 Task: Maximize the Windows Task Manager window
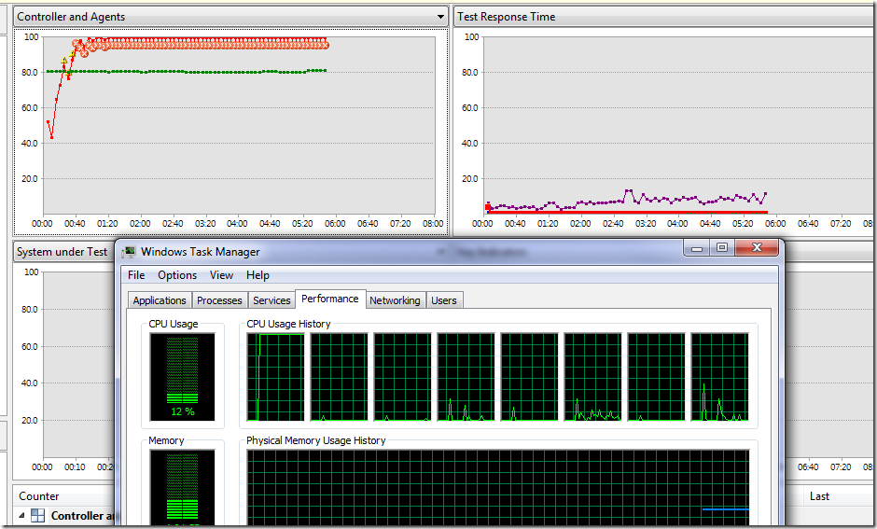point(722,248)
